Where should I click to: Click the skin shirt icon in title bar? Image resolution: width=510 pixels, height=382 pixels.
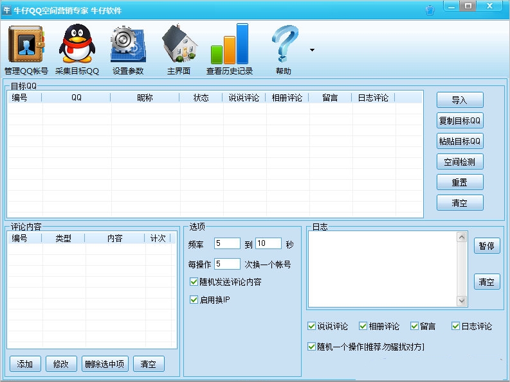(430, 10)
